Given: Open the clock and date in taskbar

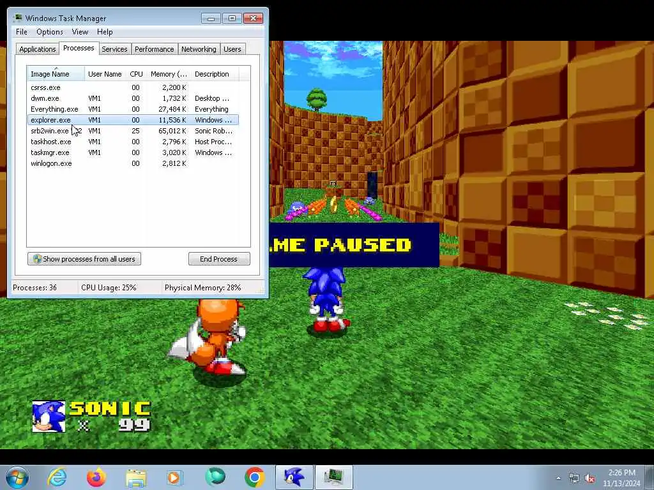Looking at the screenshot, I should [x=621, y=478].
